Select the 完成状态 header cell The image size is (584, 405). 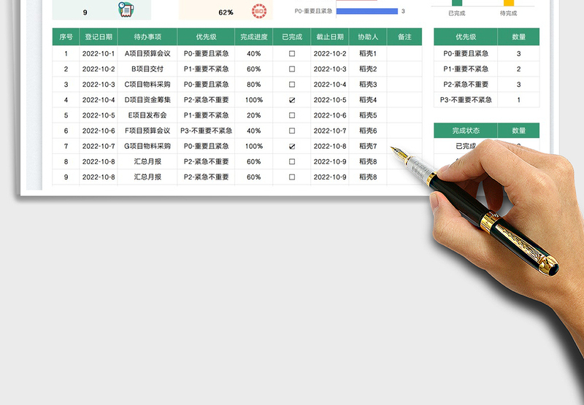point(466,131)
